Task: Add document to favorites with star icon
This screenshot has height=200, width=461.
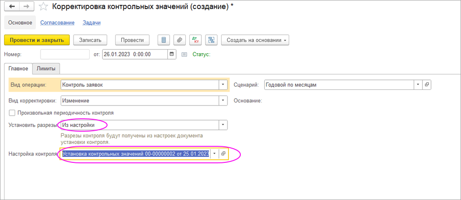Action: pyautogui.click(x=43, y=7)
